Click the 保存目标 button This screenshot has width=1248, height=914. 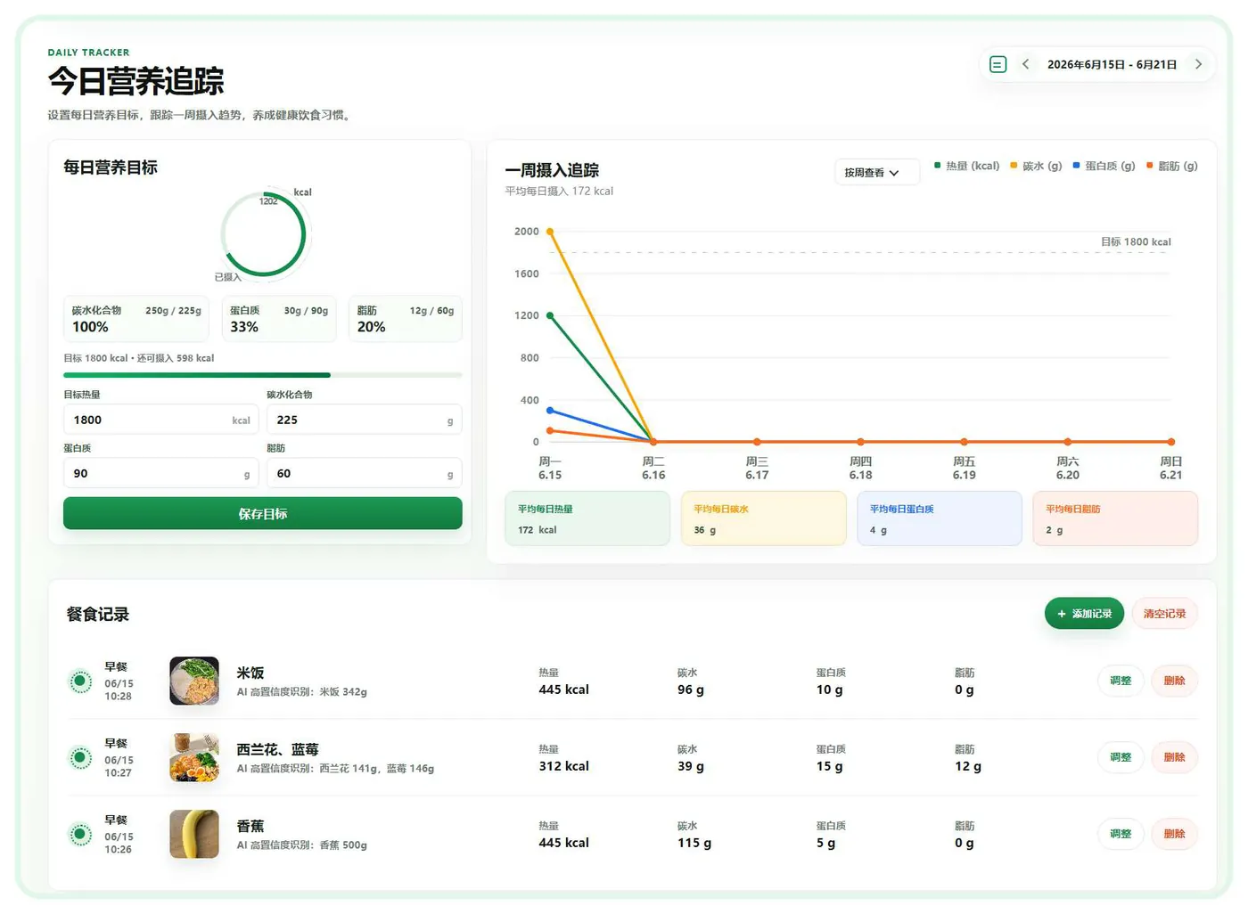[x=262, y=513]
